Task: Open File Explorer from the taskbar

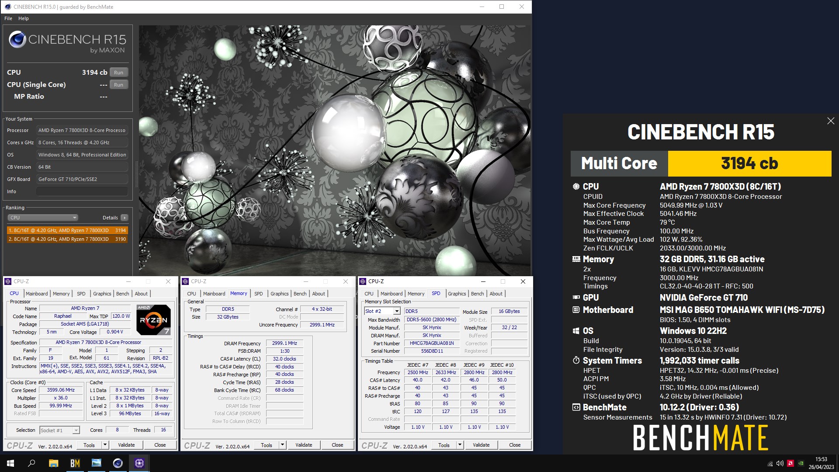Action: [x=53, y=463]
